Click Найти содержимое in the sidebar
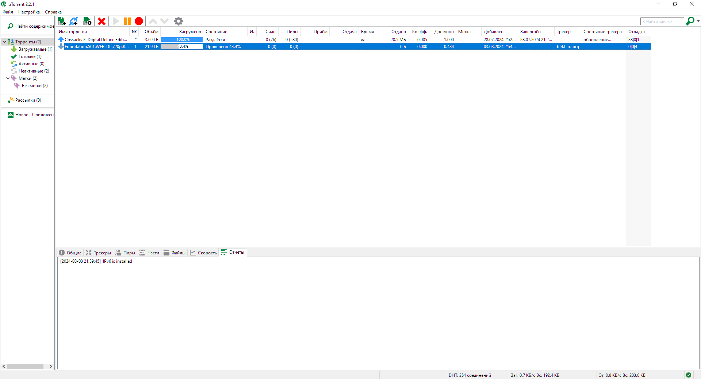 click(31, 26)
